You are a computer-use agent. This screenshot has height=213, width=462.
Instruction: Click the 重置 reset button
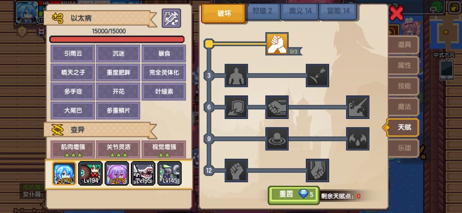(294, 195)
